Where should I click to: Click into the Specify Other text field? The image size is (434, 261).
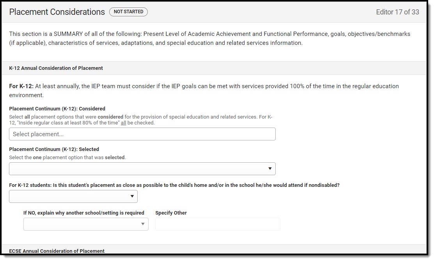(x=218, y=224)
